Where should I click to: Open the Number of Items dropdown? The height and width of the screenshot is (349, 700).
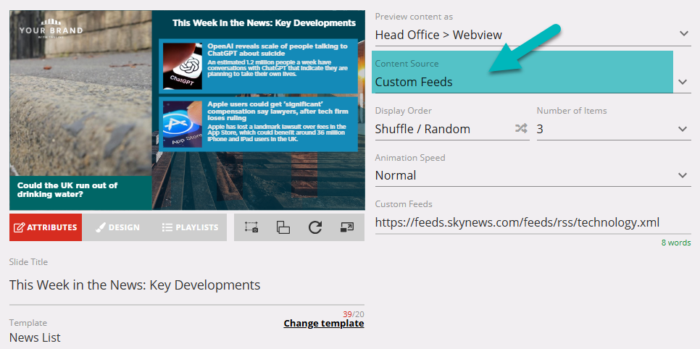click(613, 129)
